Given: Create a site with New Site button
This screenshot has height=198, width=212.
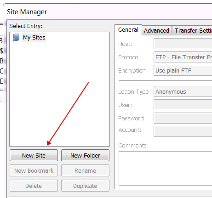Looking at the screenshot, I should (34, 155).
